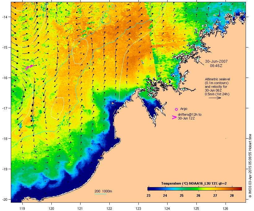Click the colorbar tick label 25
The height and width of the screenshot is (211, 254).
tap(182, 195)
